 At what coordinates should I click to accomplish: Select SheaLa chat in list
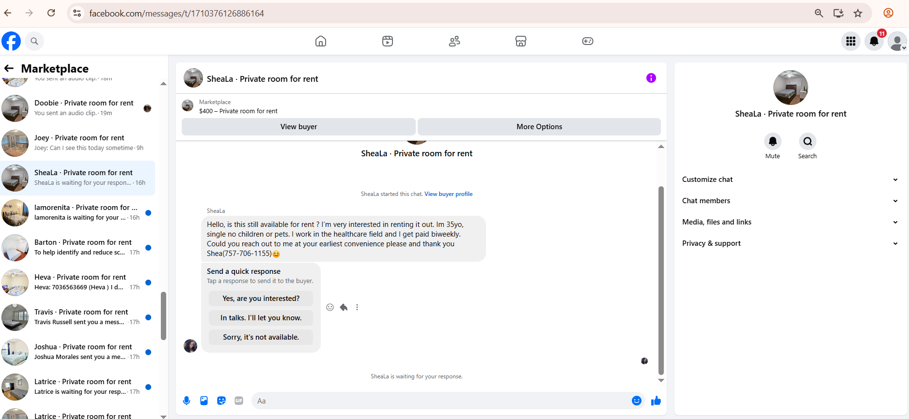(x=78, y=178)
